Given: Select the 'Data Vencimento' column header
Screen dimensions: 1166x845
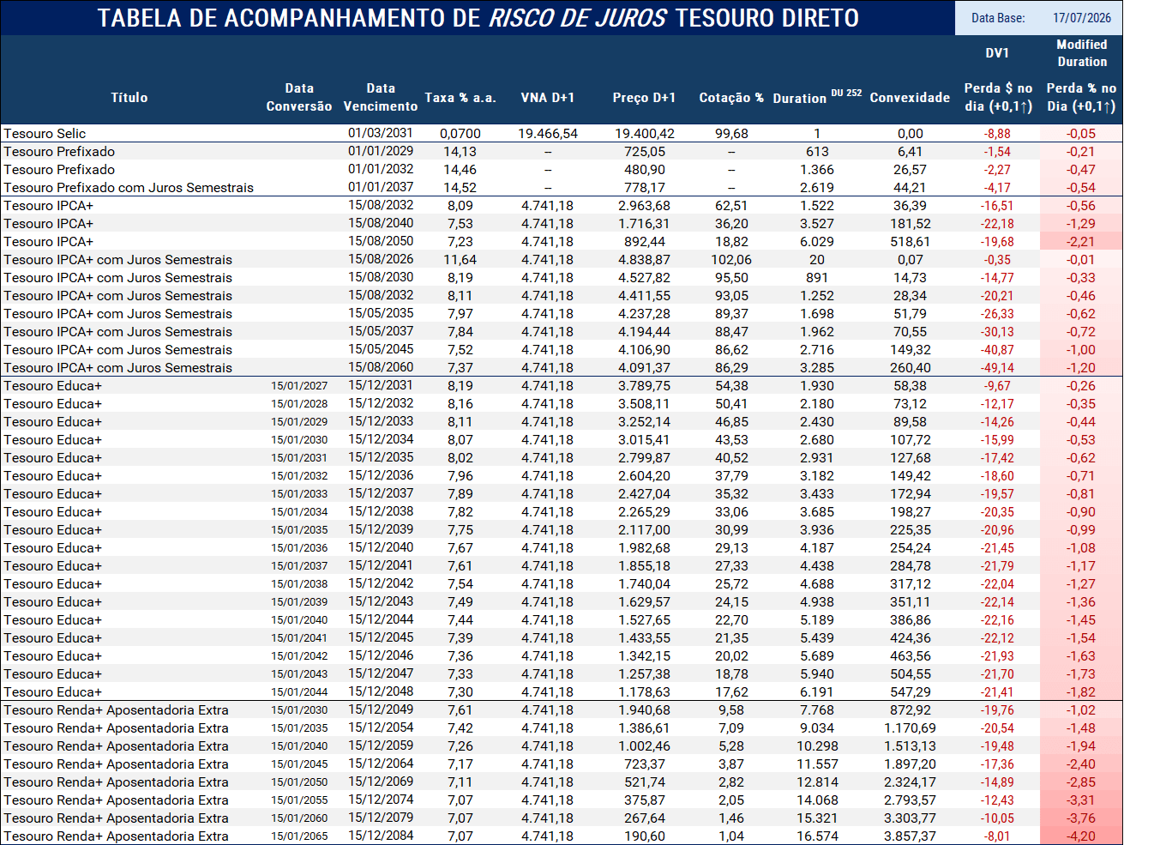Looking at the screenshot, I should 381,98.
